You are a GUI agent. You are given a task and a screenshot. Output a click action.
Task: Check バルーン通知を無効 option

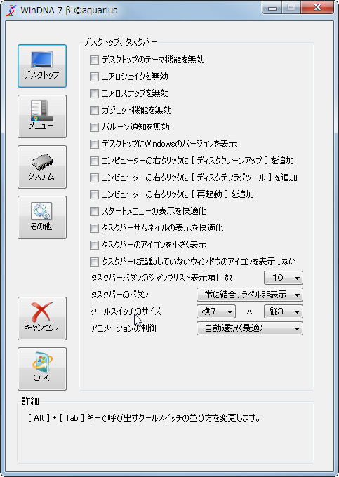click(x=94, y=127)
